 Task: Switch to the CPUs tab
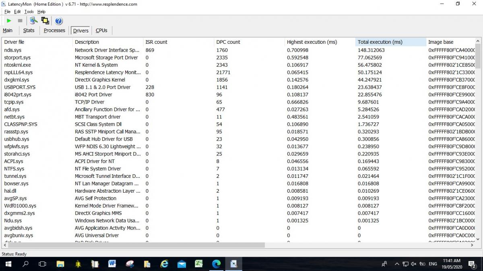(101, 31)
